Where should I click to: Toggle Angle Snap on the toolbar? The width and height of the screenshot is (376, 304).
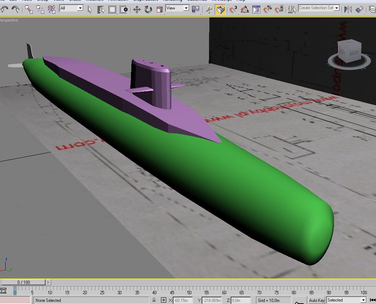tap(245, 10)
